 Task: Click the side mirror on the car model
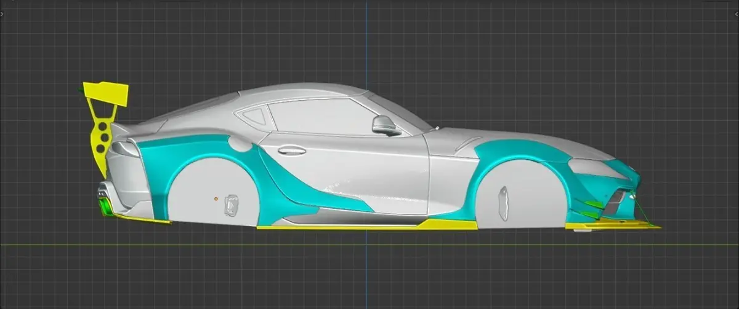point(386,125)
